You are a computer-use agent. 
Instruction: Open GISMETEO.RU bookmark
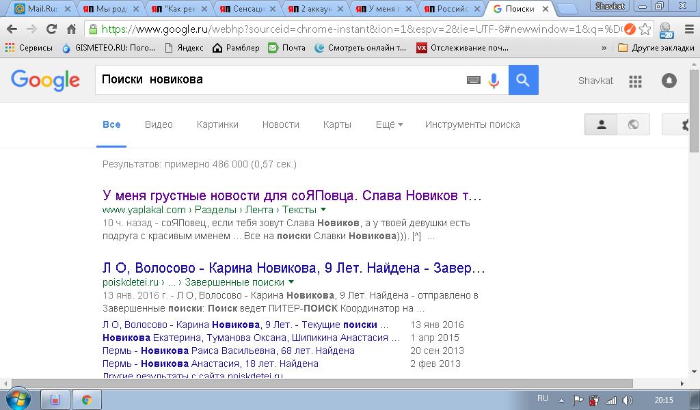click(109, 48)
